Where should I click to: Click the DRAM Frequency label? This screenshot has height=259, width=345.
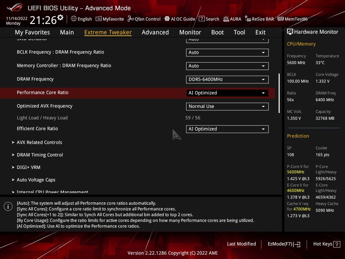pyautogui.click(x=35, y=79)
